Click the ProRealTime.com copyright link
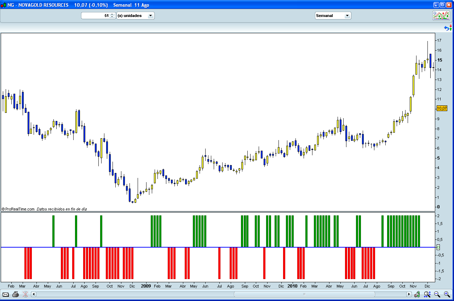454x301 pixels. 18,209
